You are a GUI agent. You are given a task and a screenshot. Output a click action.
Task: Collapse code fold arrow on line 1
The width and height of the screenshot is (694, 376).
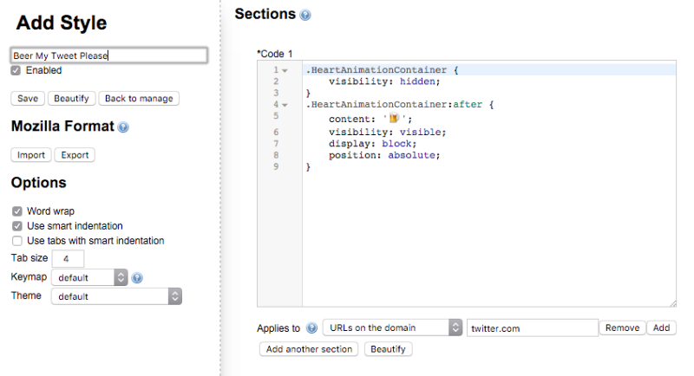pos(285,70)
